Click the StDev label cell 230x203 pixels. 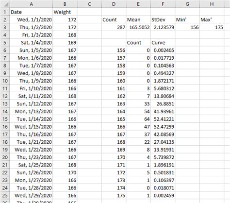163,19
